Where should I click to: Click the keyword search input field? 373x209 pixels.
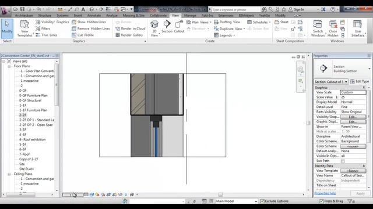click(235, 10)
